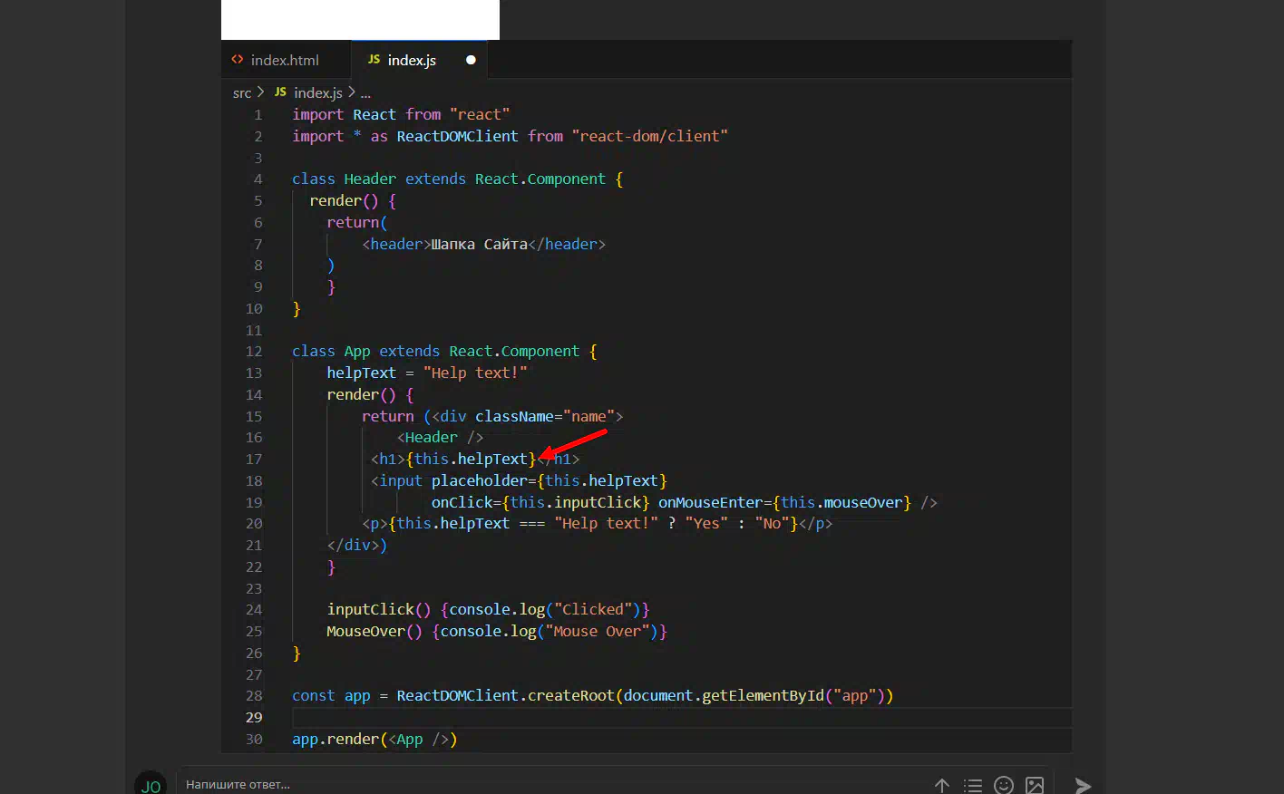Focus the 'Напишите ответ...' reply field
The width and height of the screenshot is (1284, 794).
(x=544, y=785)
